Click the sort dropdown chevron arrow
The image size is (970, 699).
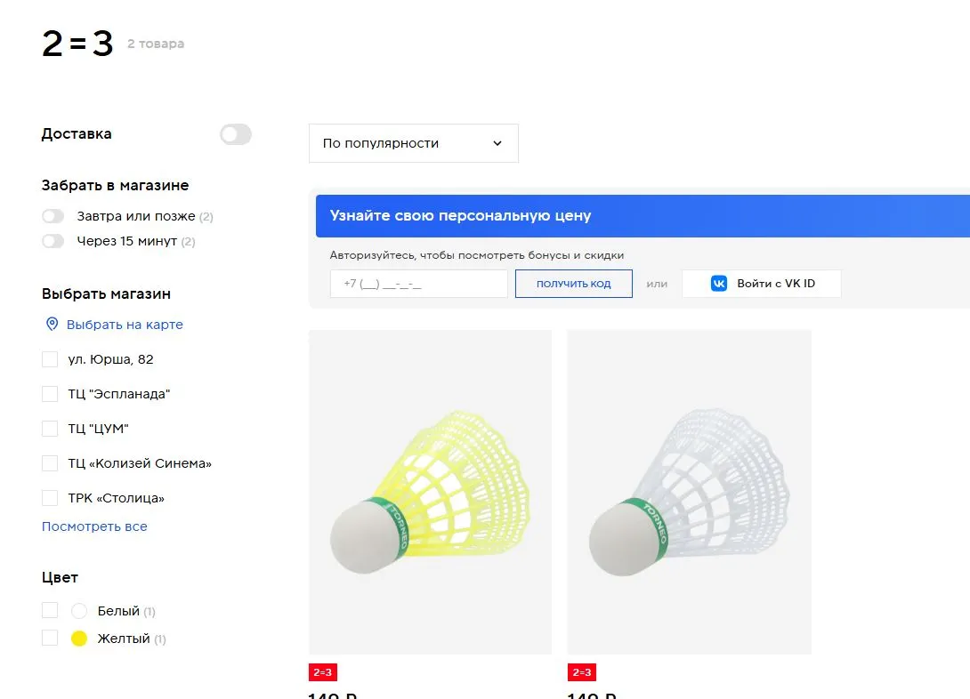coord(497,143)
